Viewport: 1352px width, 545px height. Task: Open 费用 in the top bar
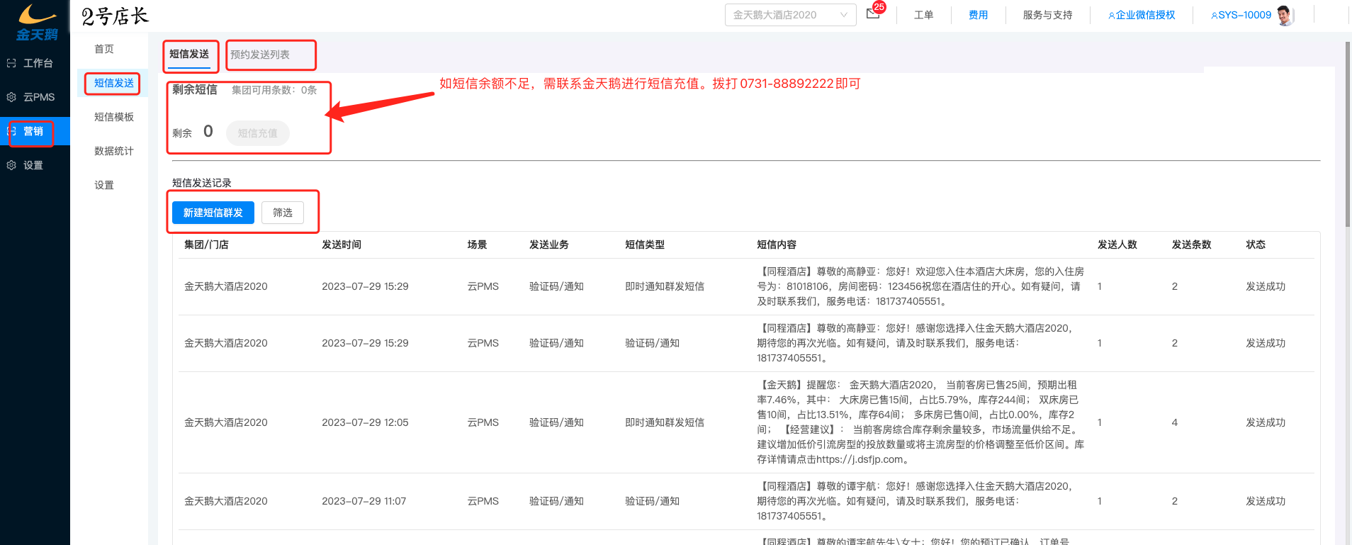pos(978,15)
